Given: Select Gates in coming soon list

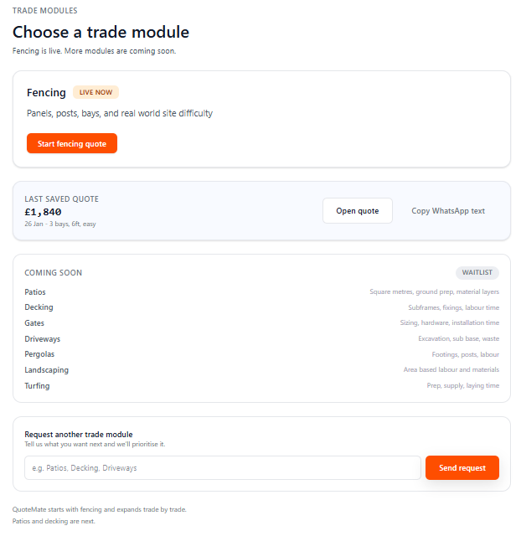Looking at the screenshot, I should [x=34, y=323].
